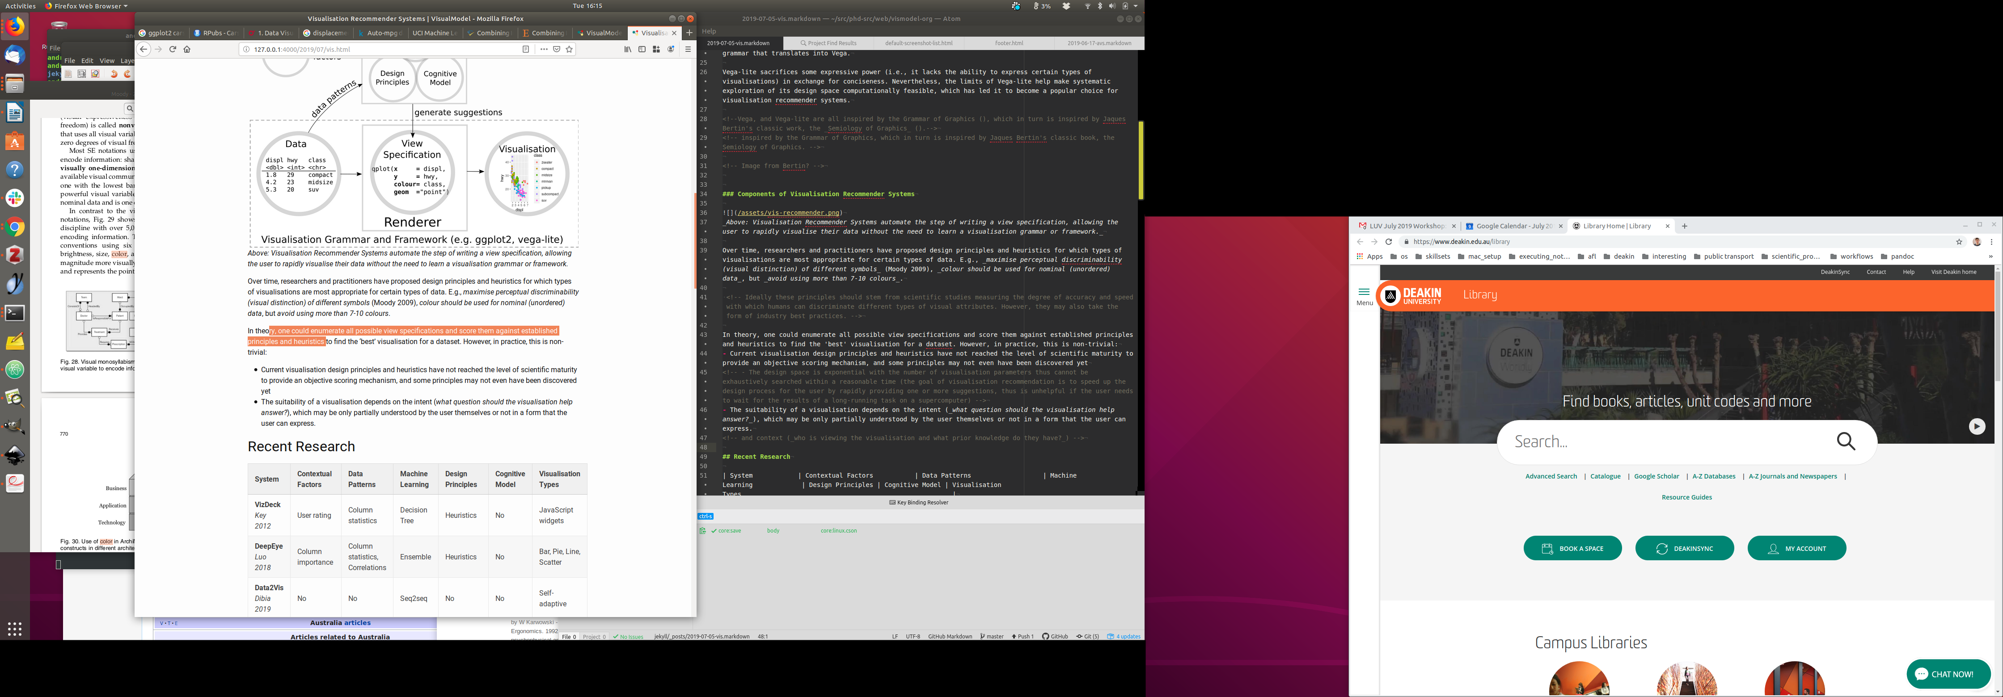Toggle the Firefox sidebar view

642,49
